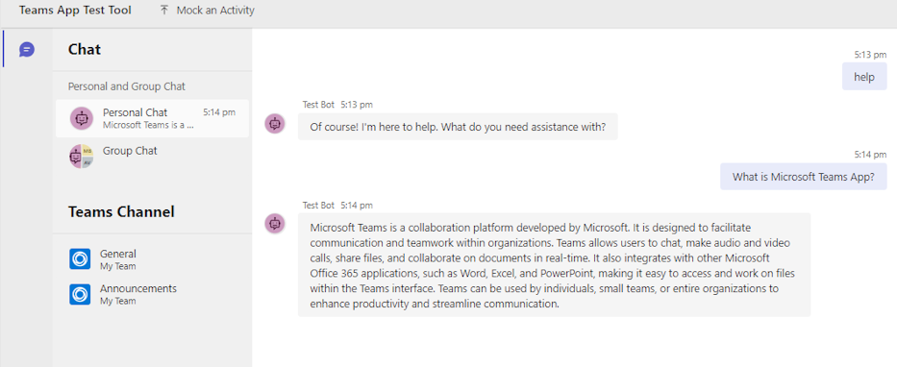Click the Group Chat multi-avatar icon
Screen dimensions: 897x367
click(81, 156)
